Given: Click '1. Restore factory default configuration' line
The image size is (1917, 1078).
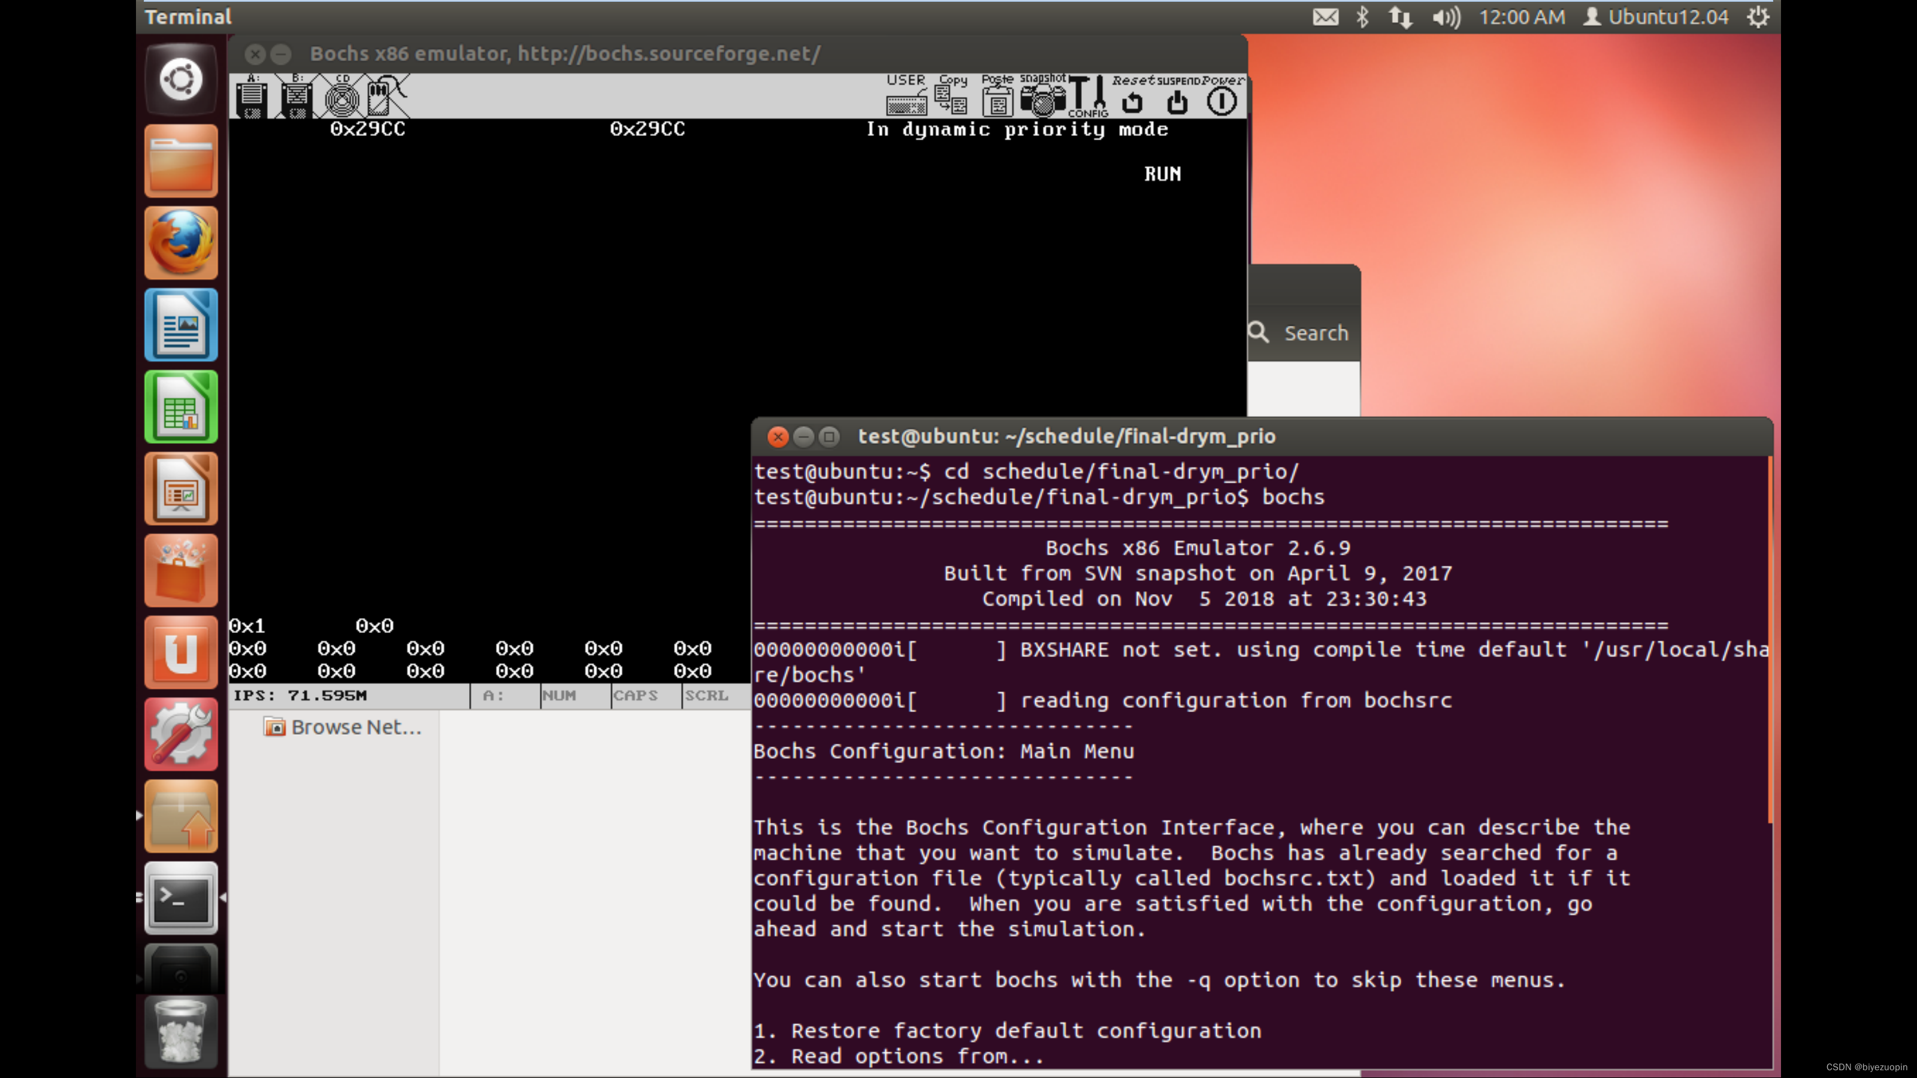Looking at the screenshot, I should [x=1008, y=1030].
